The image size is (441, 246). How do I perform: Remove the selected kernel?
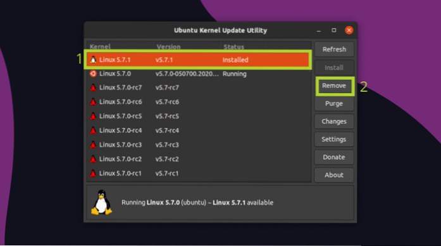[x=334, y=86]
